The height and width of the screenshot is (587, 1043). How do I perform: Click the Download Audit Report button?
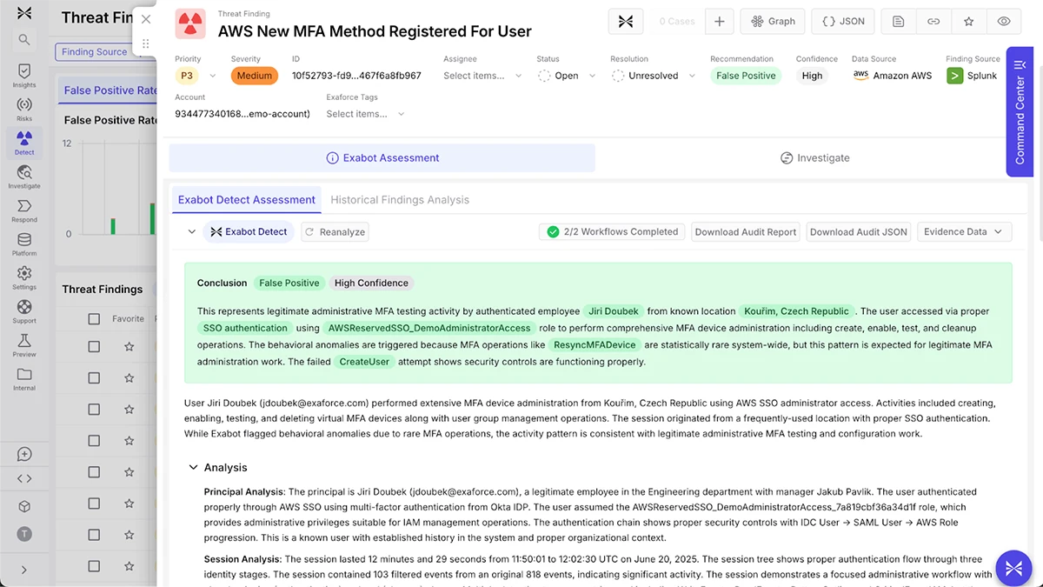[746, 232]
